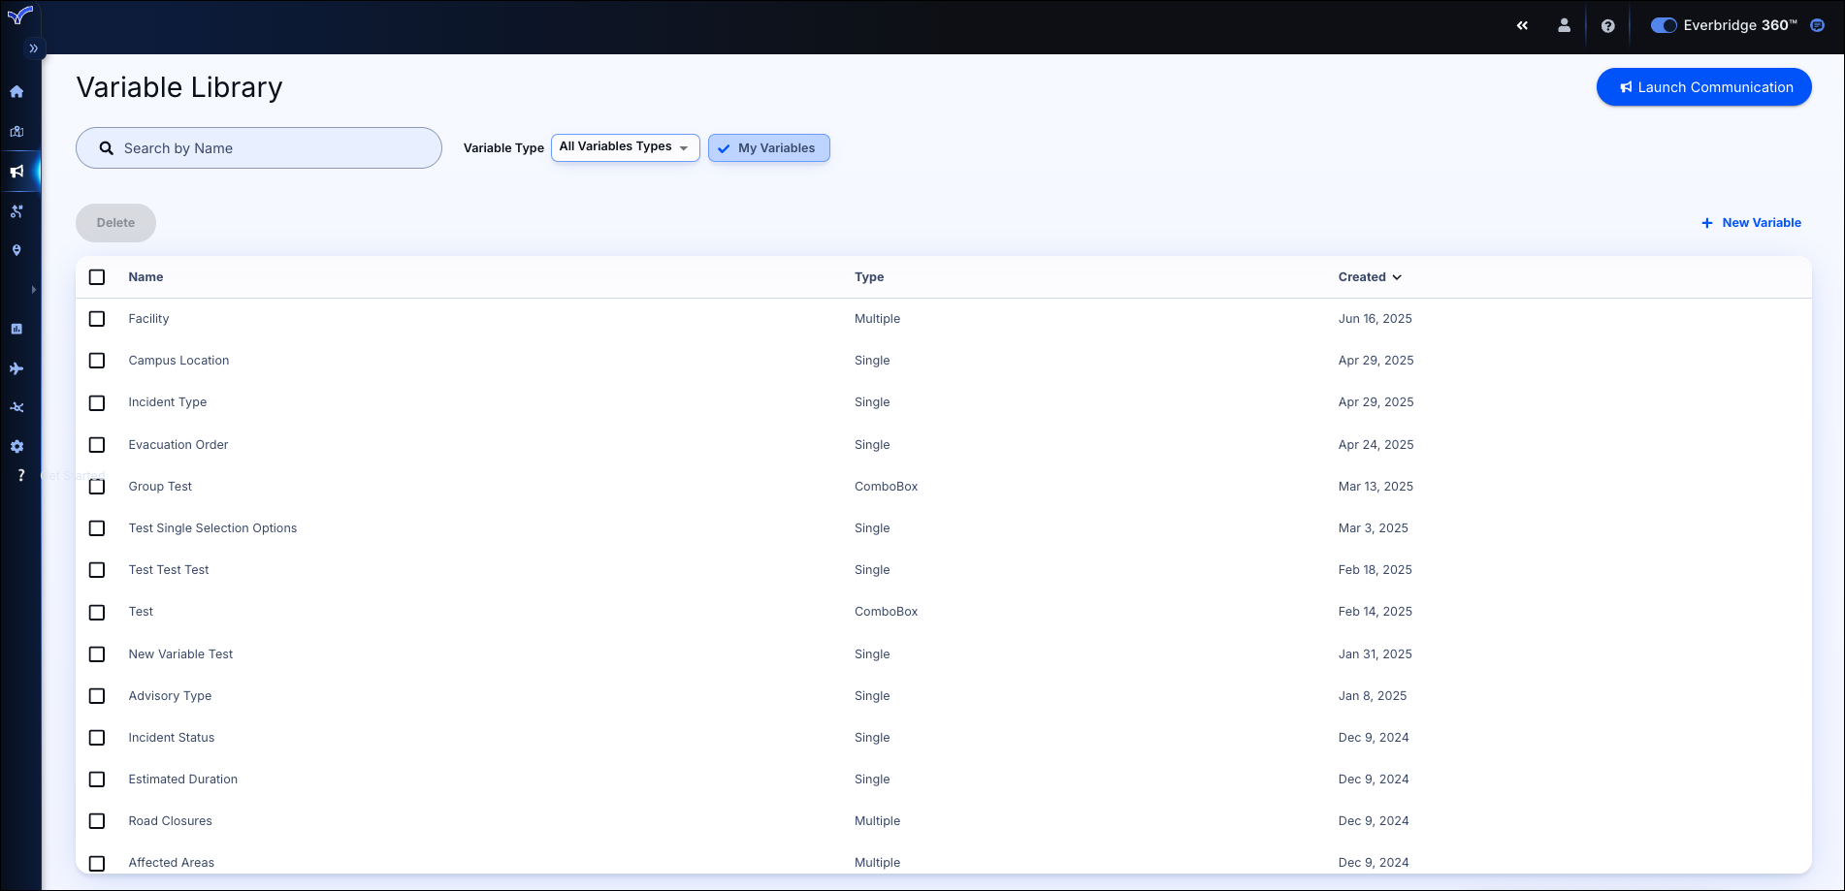Open the Incident Type variable name
The width and height of the screenshot is (1845, 891).
tap(167, 402)
